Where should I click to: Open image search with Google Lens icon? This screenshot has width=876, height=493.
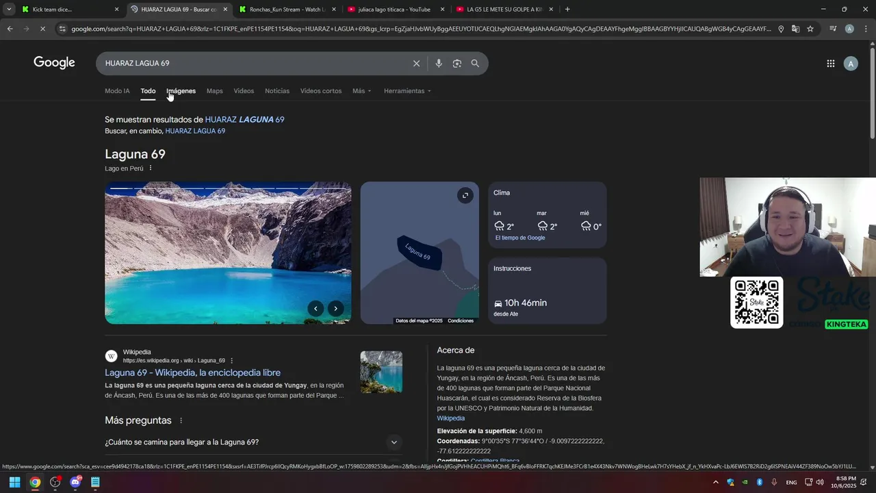pyautogui.click(x=456, y=63)
